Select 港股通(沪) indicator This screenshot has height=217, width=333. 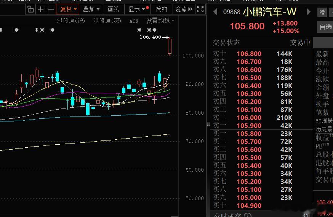click(71, 21)
